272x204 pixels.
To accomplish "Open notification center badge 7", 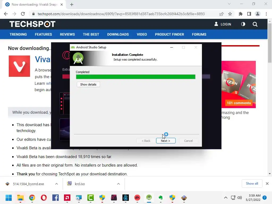I will pyautogui.click(x=265, y=198).
